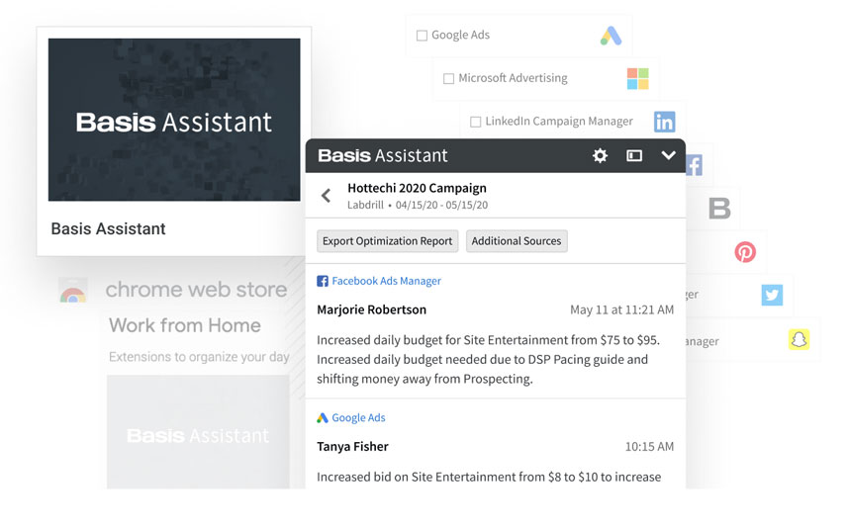Click the Basis Assistant dark banner thumbnail
The width and height of the screenshot is (848, 529).
[174, 120]
